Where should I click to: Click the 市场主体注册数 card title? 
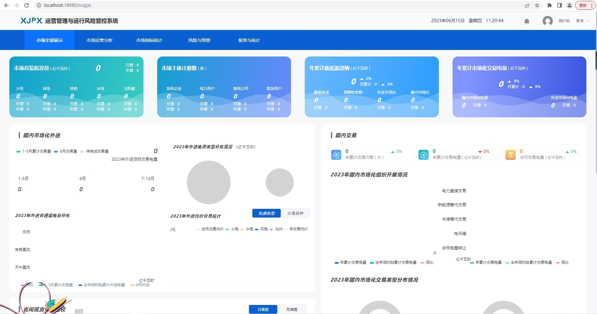179,68
